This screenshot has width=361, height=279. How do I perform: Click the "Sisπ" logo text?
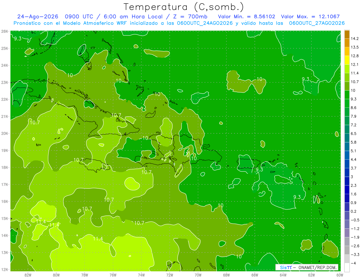click(x=285, y=267)
